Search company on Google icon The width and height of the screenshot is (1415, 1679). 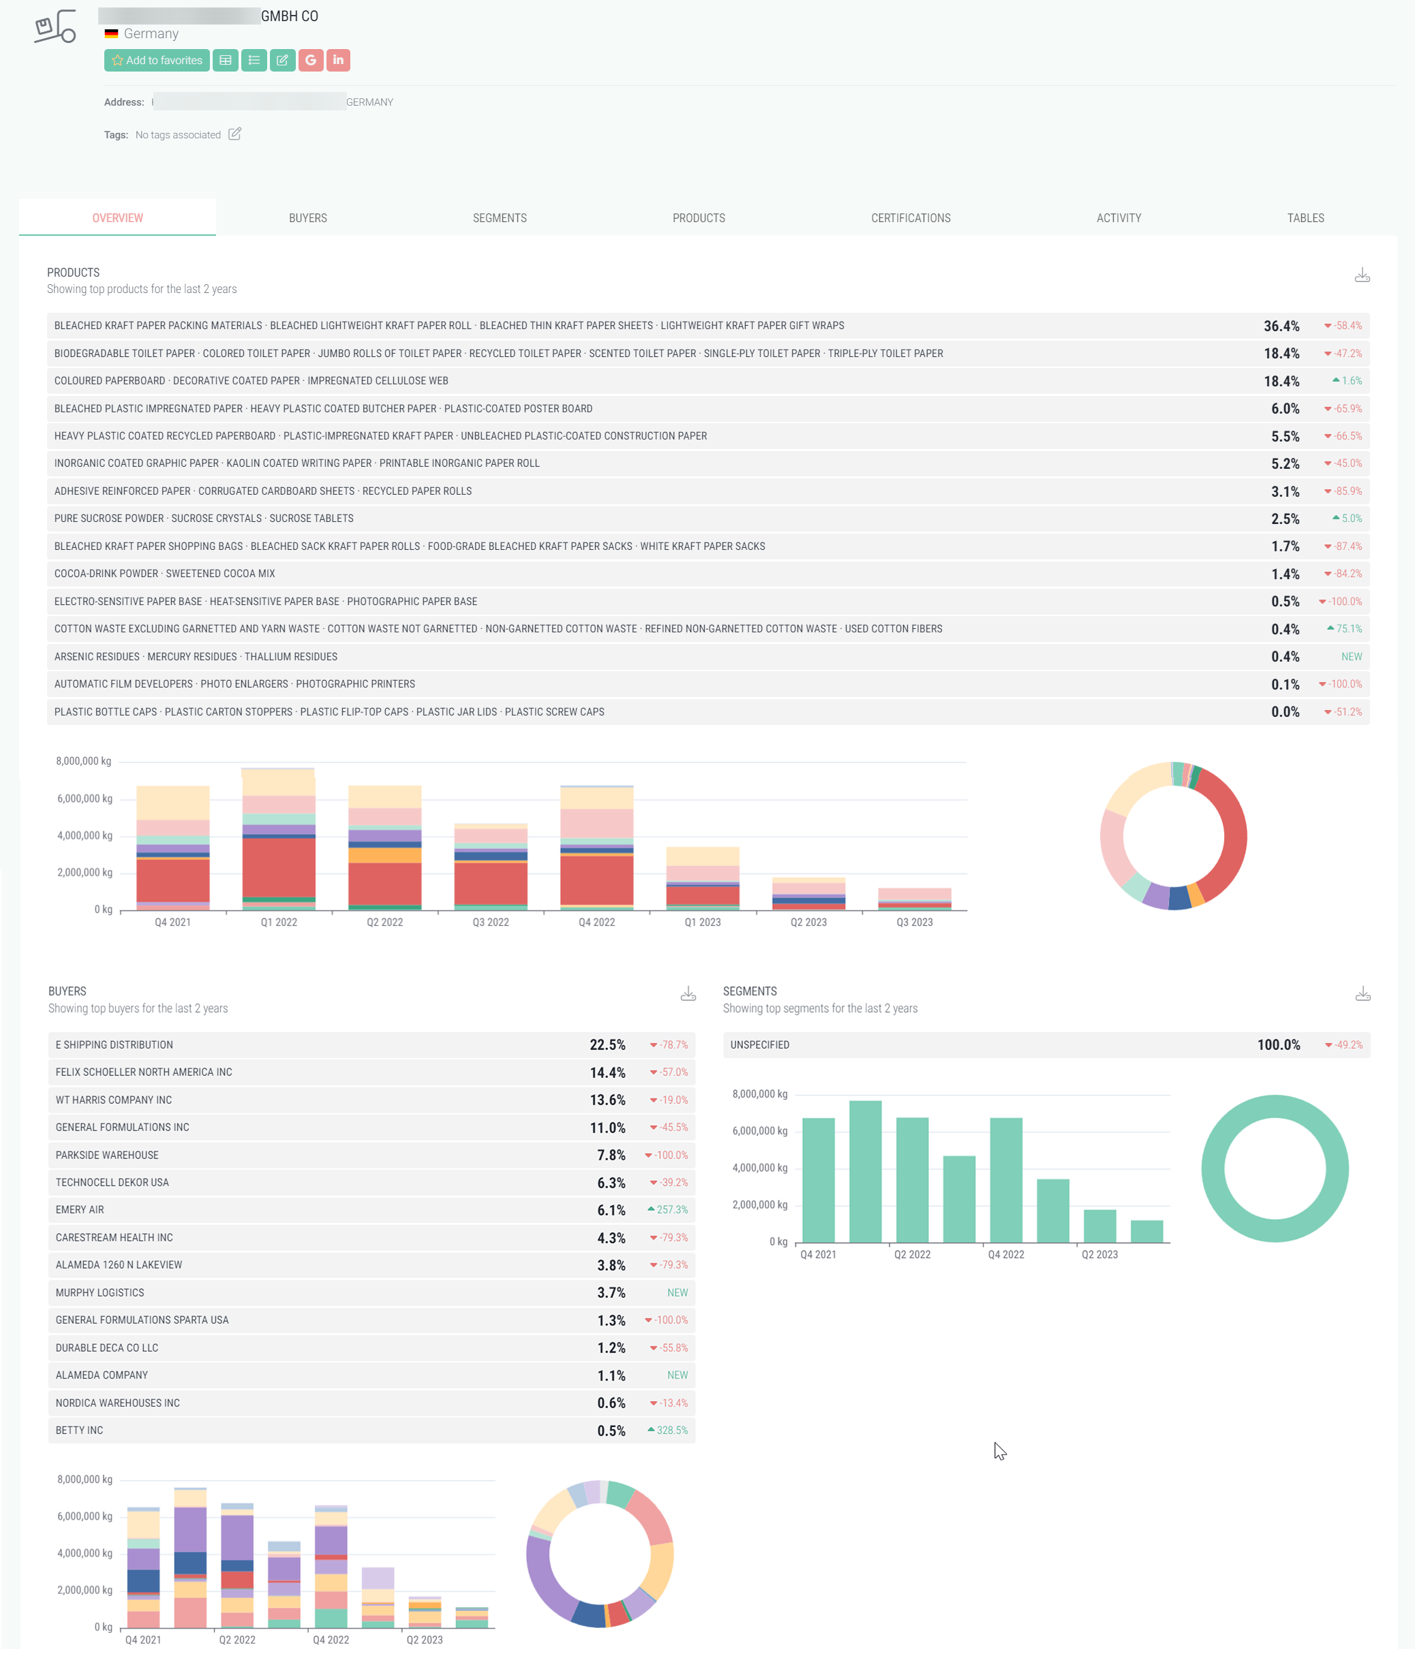[310, 60]
